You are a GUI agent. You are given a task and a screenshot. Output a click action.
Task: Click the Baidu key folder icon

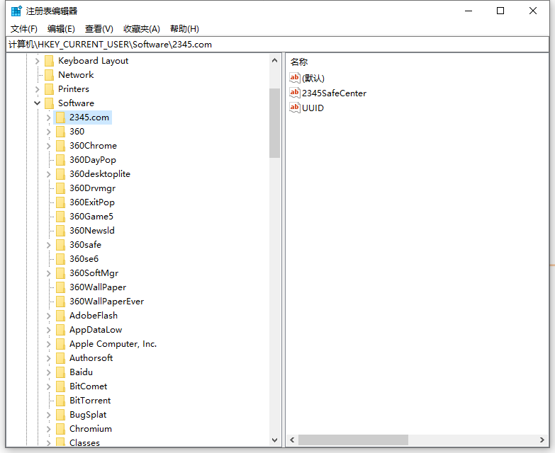60,372
